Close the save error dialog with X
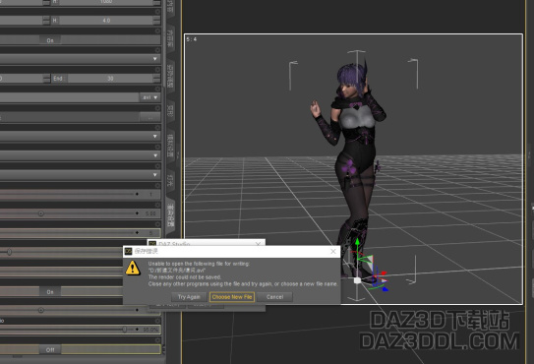 [333, 252]
